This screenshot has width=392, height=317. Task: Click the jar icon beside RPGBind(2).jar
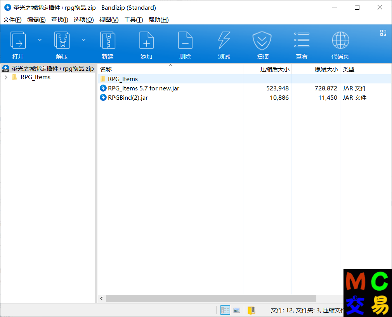(103, 97)
